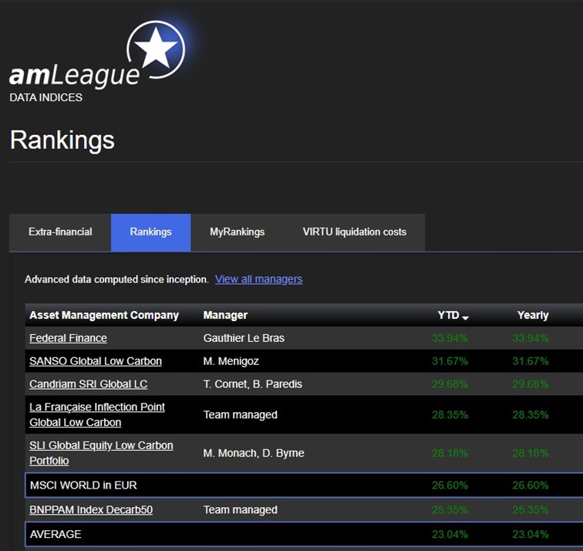Click the YTD sort arrow
Image resolution: width=583 pixels, height=551 pixels.
[x=465, y=317]
